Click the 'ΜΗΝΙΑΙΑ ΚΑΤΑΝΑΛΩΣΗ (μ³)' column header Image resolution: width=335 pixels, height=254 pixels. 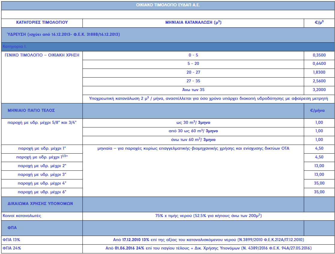[x=193, y=23]
